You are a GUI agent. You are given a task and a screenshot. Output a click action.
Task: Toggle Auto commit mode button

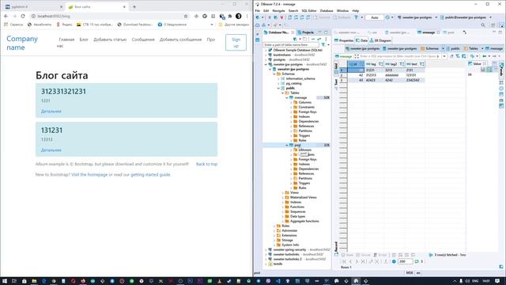click(374, 17)
